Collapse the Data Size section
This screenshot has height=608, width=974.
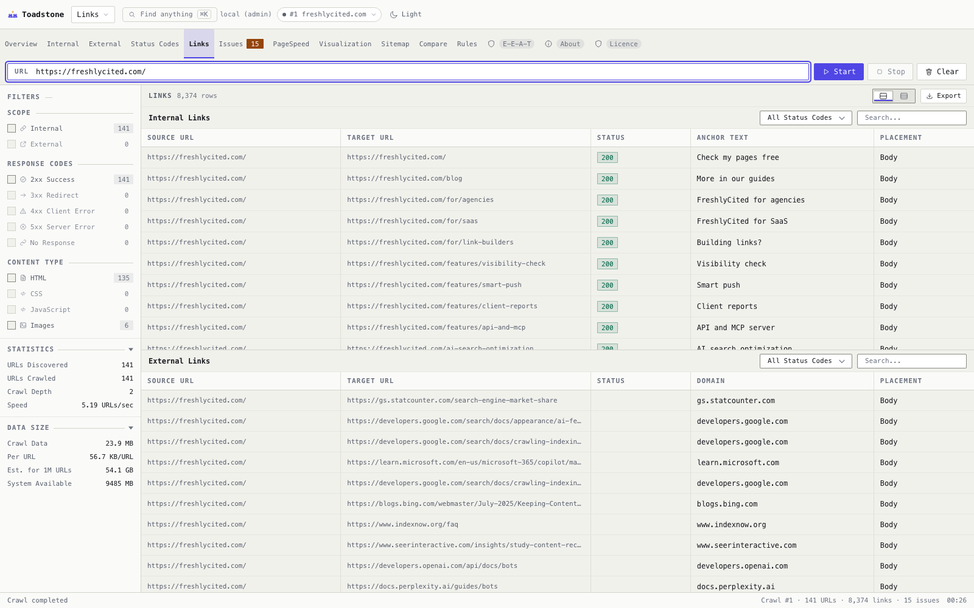click(x=131, y=428)
